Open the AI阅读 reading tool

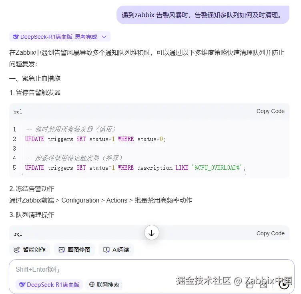[116, 250]
